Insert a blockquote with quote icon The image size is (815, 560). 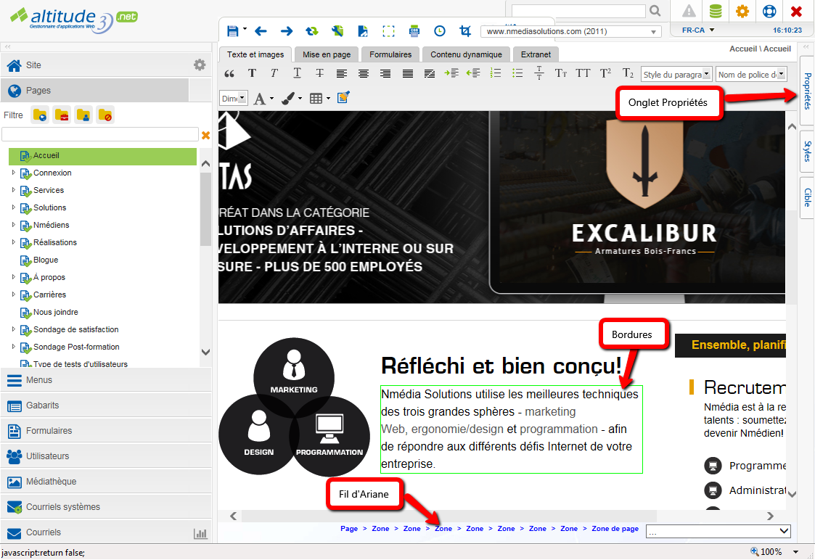click(x=229, y=74)
